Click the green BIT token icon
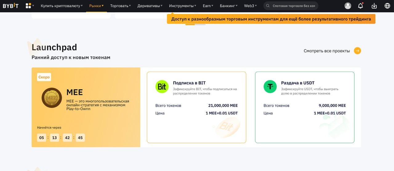This screenshot has width=394, height=171. point(162,86)
